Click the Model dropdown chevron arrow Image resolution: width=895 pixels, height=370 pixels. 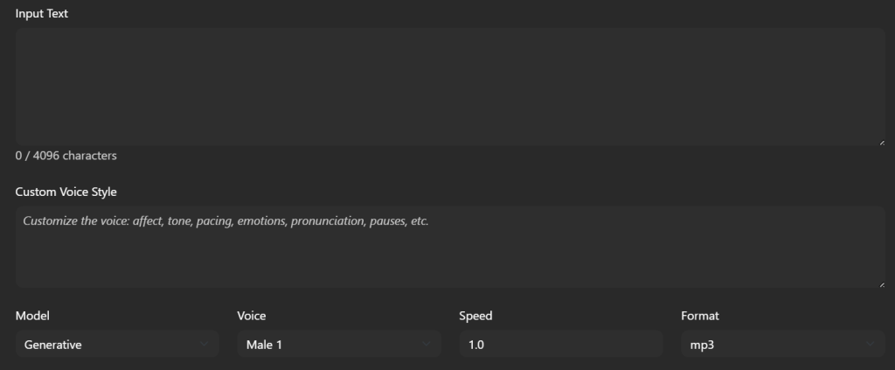coord(205,345)
